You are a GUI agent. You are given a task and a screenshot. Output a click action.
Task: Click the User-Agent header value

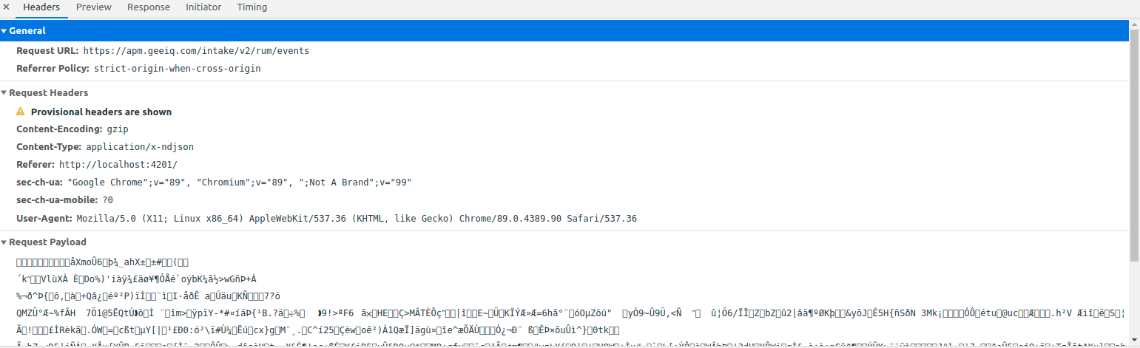357,219
